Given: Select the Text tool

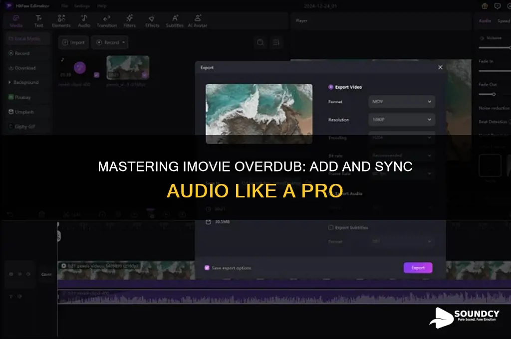Looking at the screenshot, I should click(38, 21).
